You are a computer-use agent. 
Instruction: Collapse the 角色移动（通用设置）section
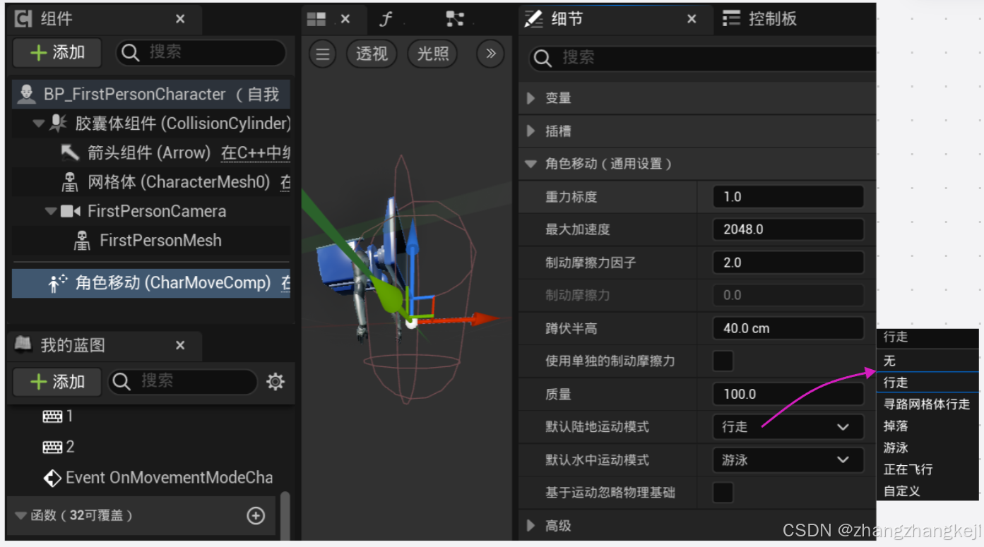(531, 164)
